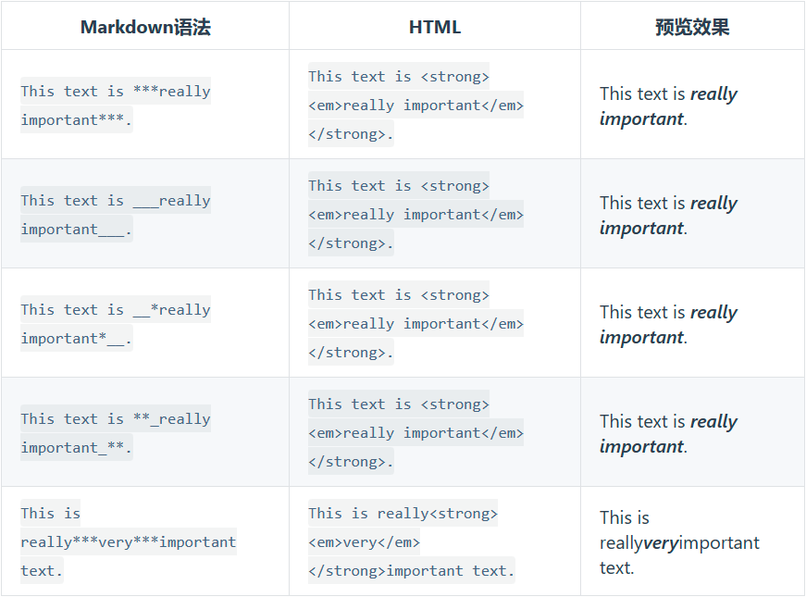Click preview text in the '__*really' row
Image resolution: width=806 pixels, height=597 pixels.
tap(668, 325)
